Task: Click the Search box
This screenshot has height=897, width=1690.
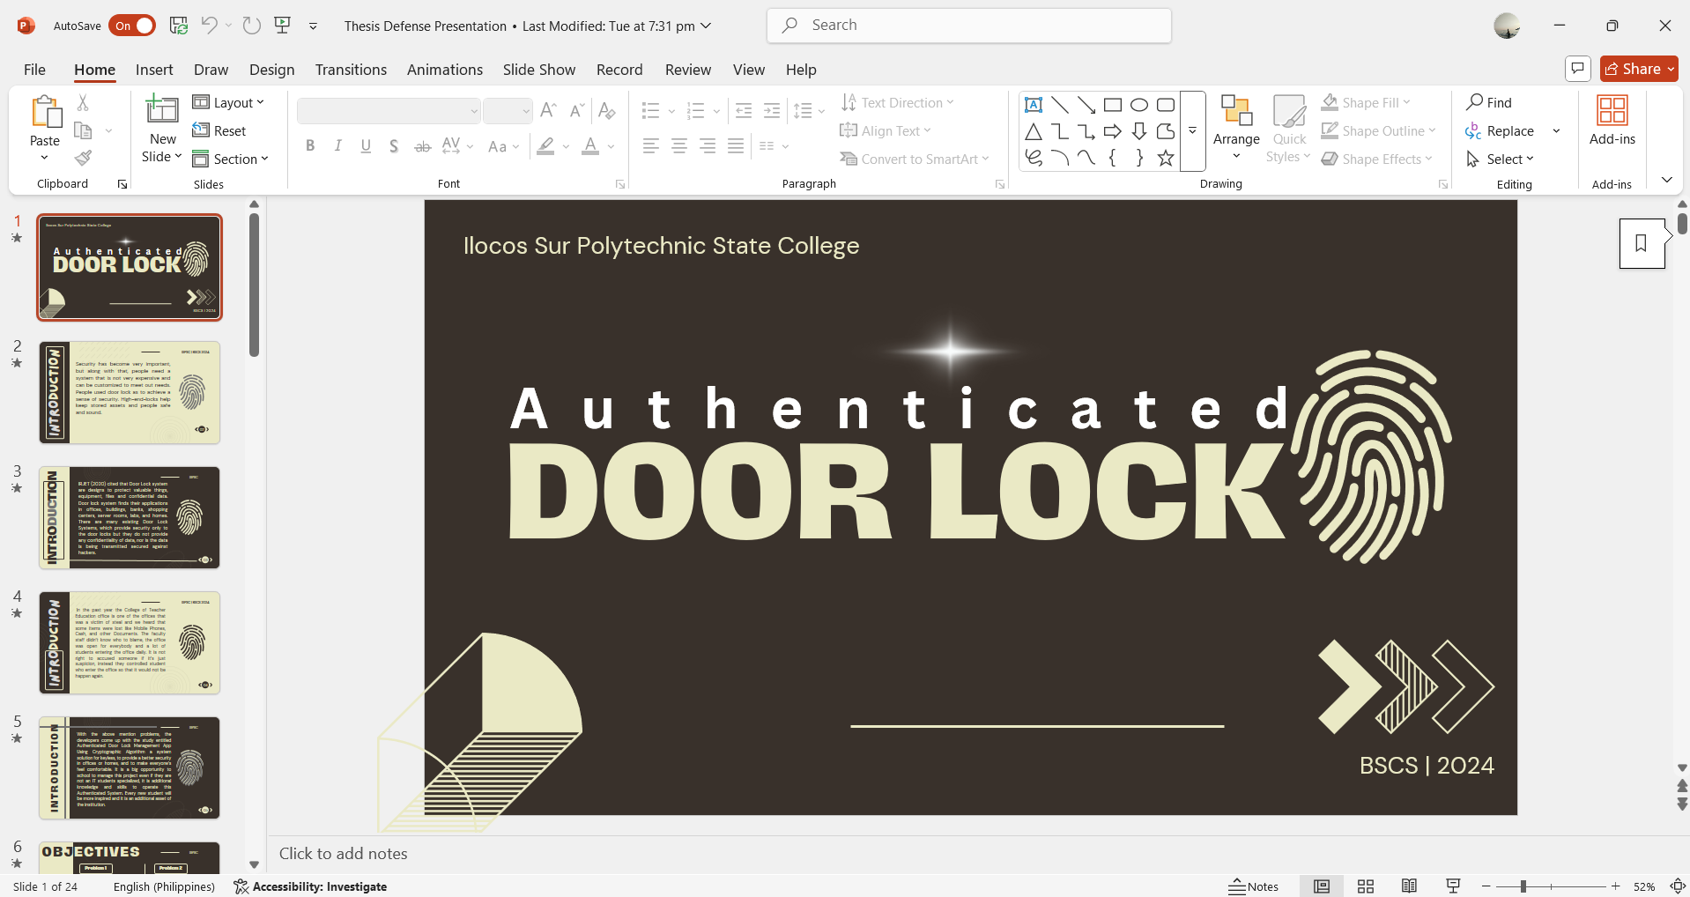Action: 969,26
